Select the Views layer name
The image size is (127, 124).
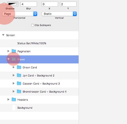(x=21, y=59)
